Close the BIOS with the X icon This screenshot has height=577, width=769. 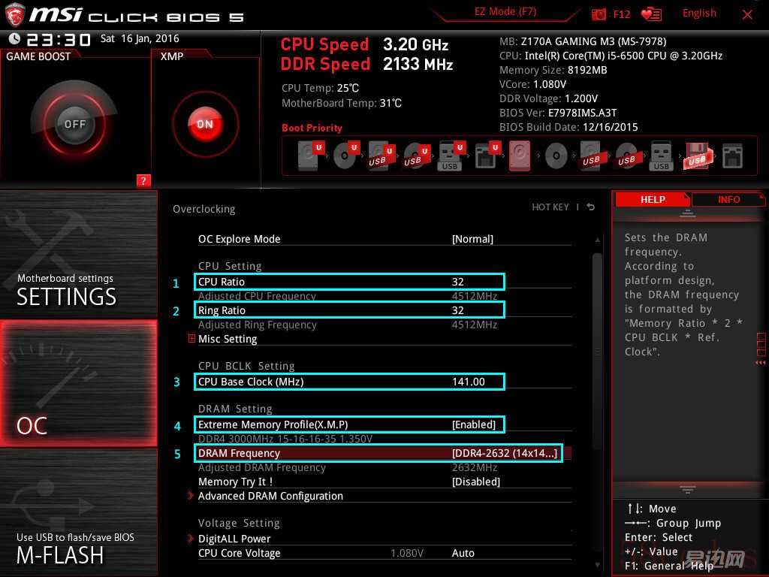[747, 14]
